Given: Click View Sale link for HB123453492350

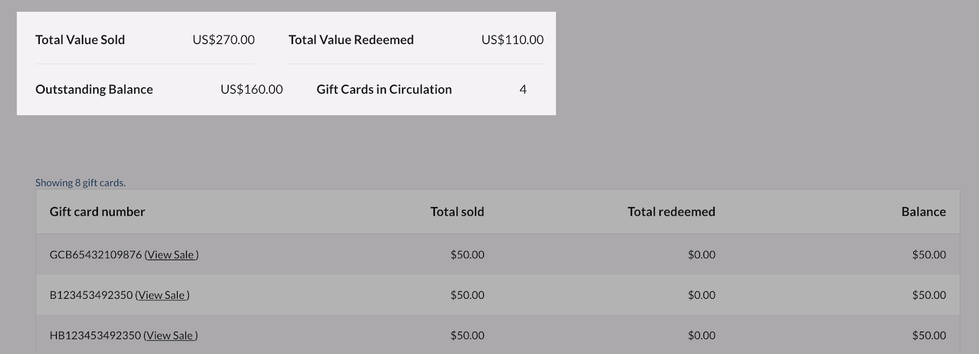Looking at the screenshot, I should [x=171, y=336].
